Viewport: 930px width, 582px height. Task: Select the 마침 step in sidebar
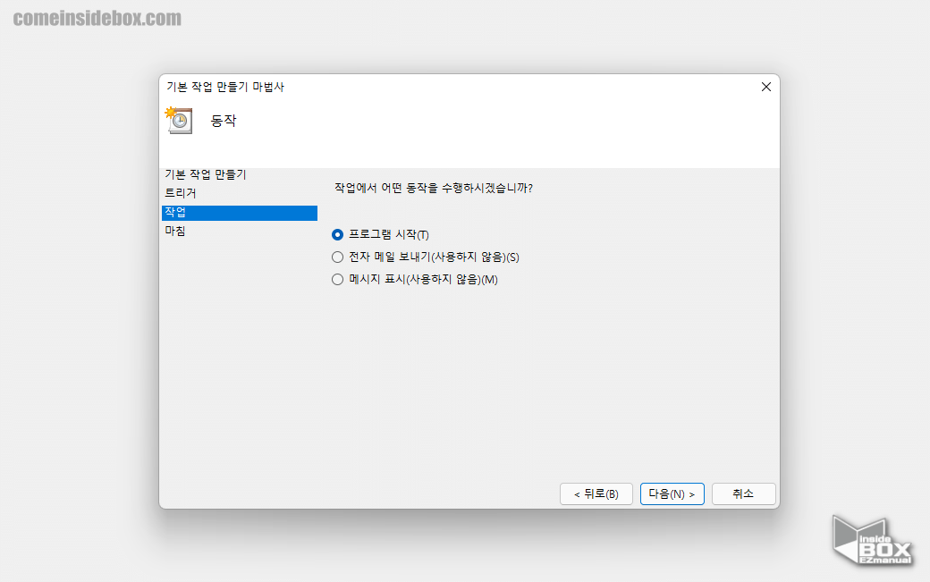coord(174,231)
